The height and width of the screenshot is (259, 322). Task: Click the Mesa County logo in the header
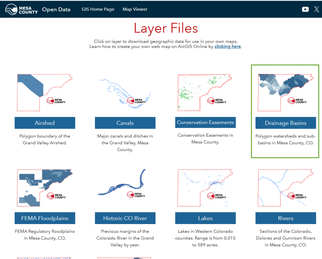click(x=21, y=9)
